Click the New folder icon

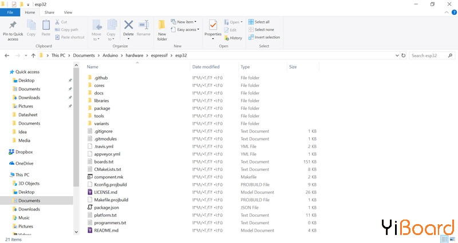click(x=162, y=25)
